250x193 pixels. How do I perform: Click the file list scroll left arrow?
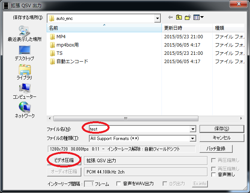50,118
